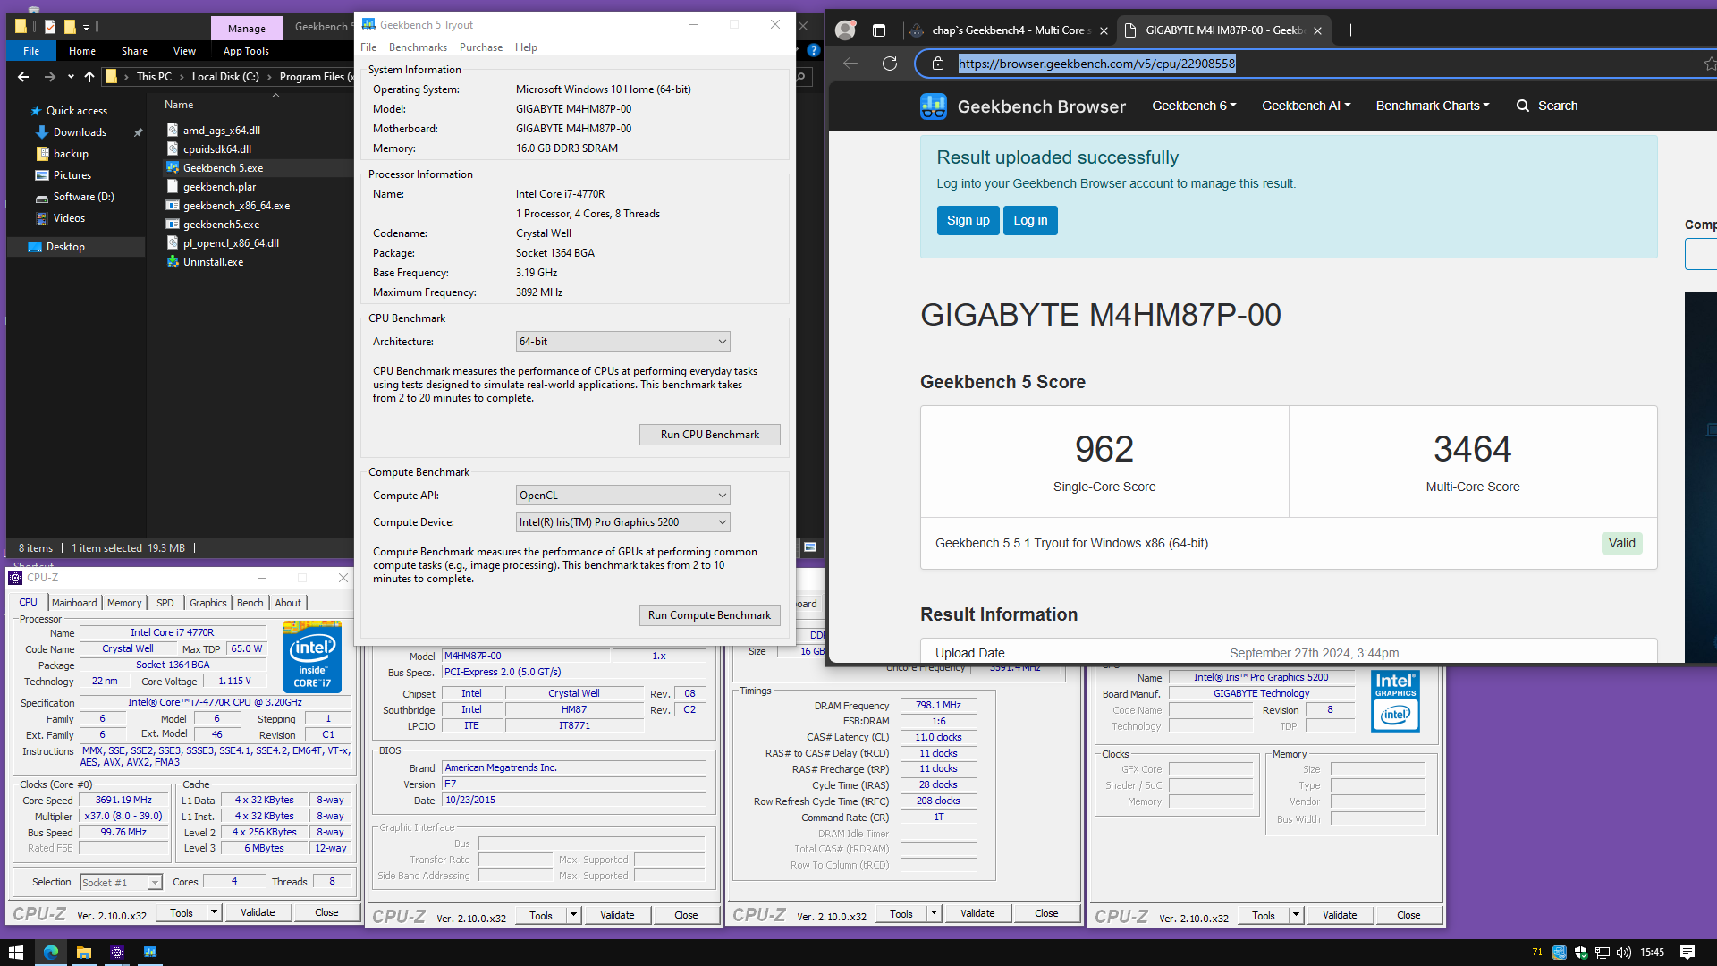1717x966 pixels.
Task: Click the network icon in system tray
Action: tap(1603, 953)
